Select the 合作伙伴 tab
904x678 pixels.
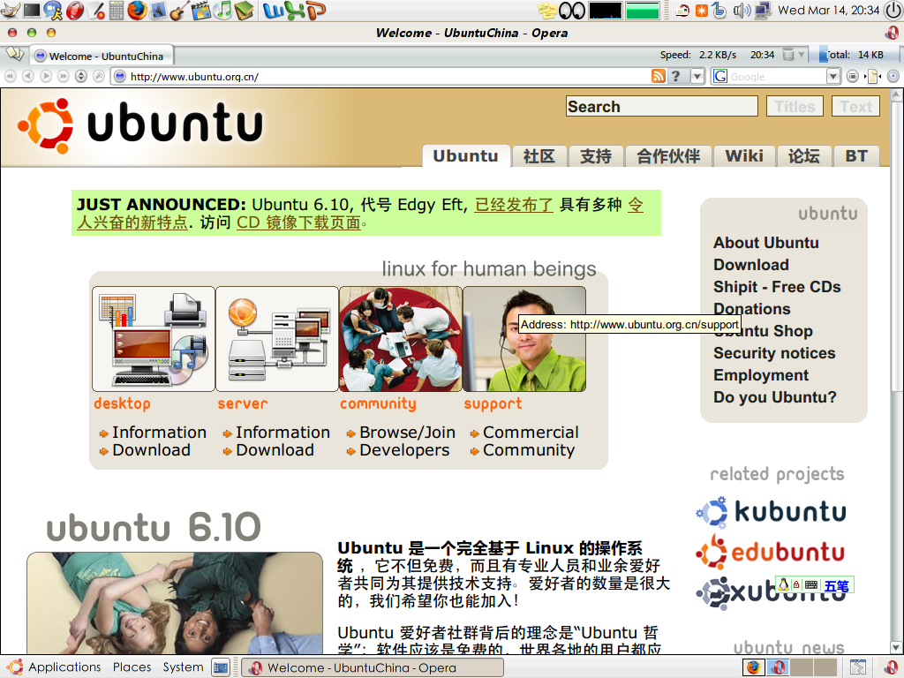point(668,155)
